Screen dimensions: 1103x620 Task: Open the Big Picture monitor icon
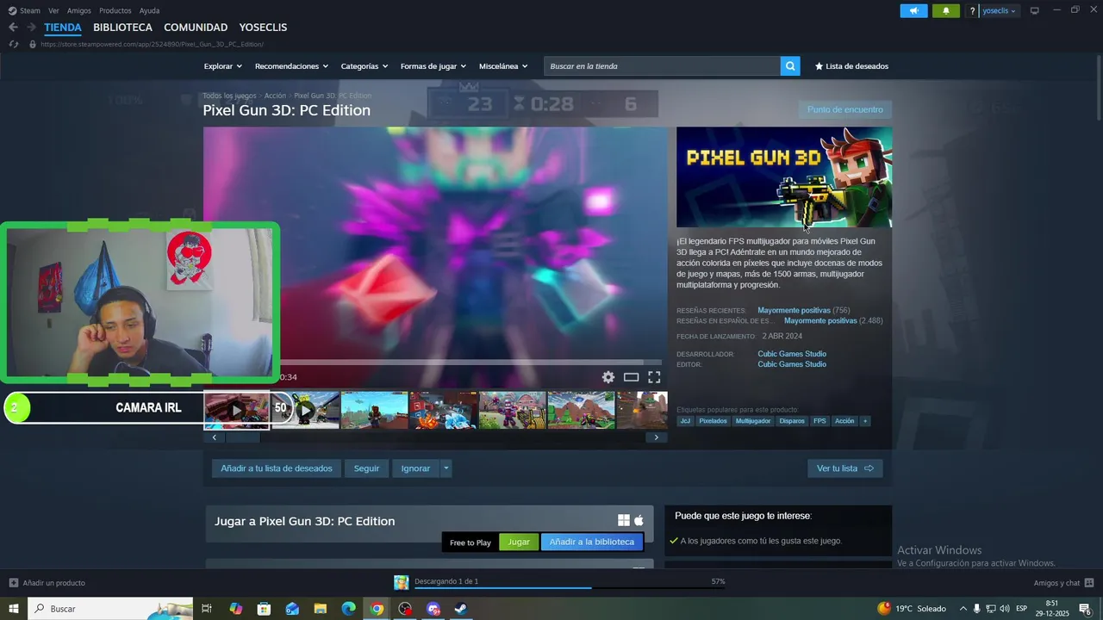pyautogui.click(x=1035, y=10)
